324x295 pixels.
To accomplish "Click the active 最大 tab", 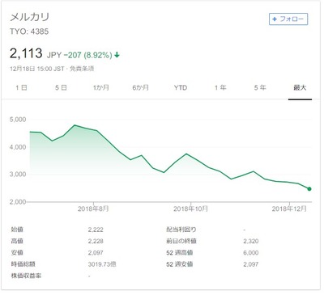I will point(300,87).
